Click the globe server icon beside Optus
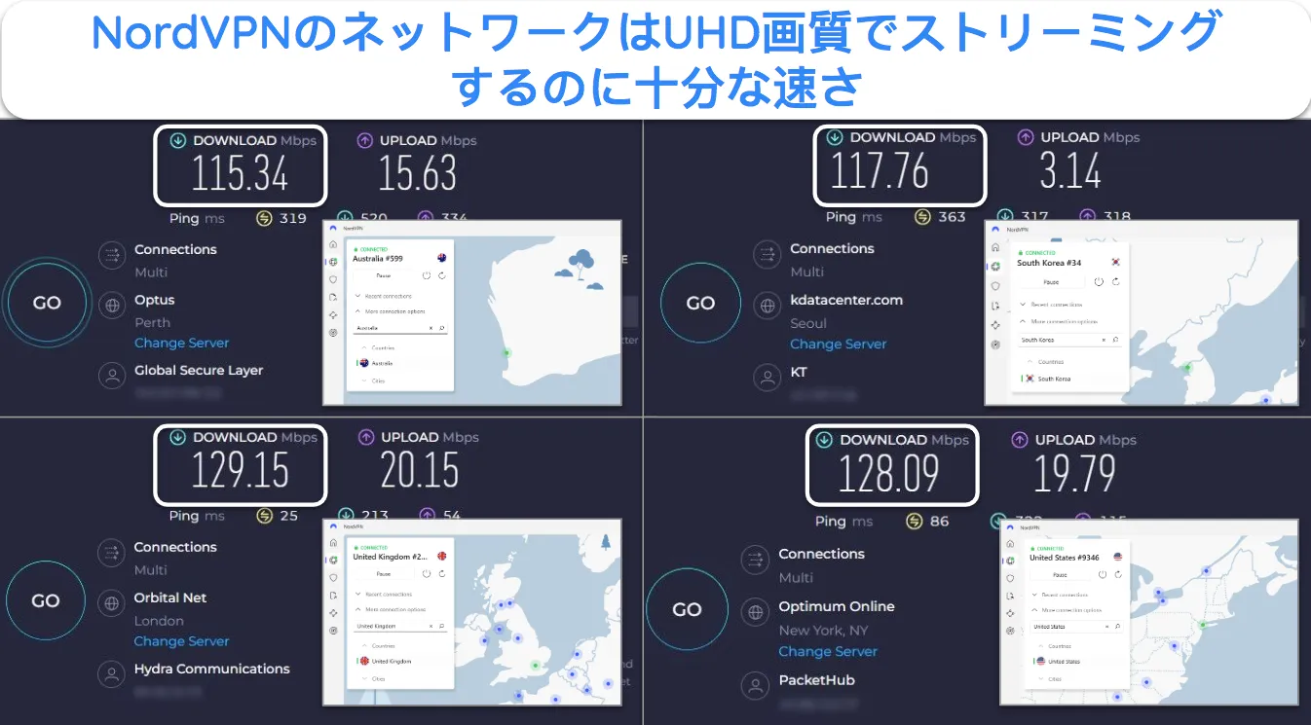This screenshot has height=725, width=1311. (x=112, y=307)
